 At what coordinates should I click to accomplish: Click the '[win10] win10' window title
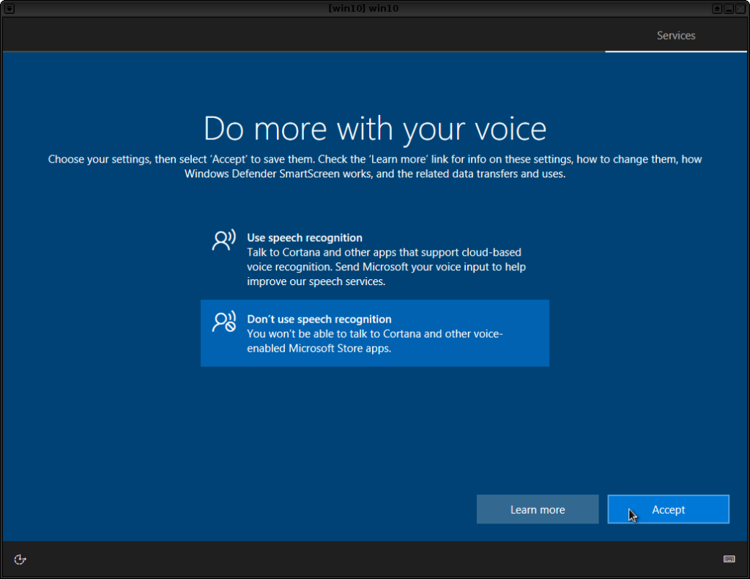pyautogui.click(x=363, y=8)
